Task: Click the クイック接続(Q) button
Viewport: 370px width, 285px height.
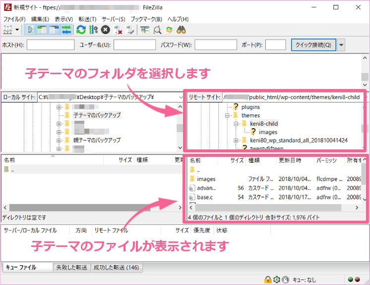Action: coord(313,45)
